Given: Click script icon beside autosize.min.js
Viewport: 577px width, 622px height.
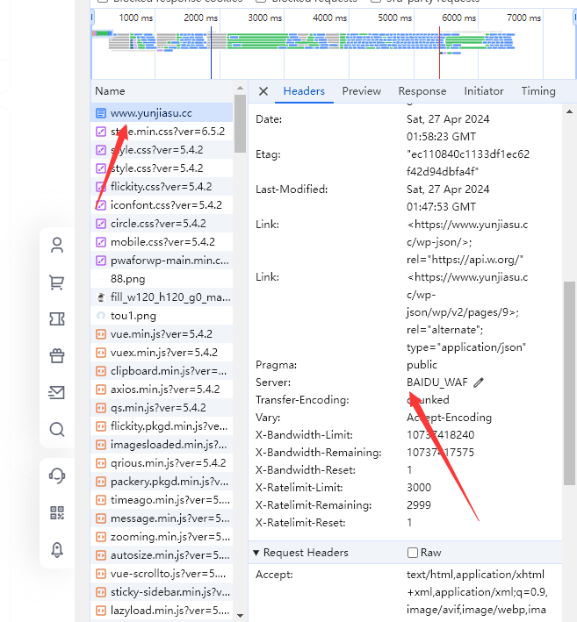Looking at the screenshot, I should click(101, 555).
